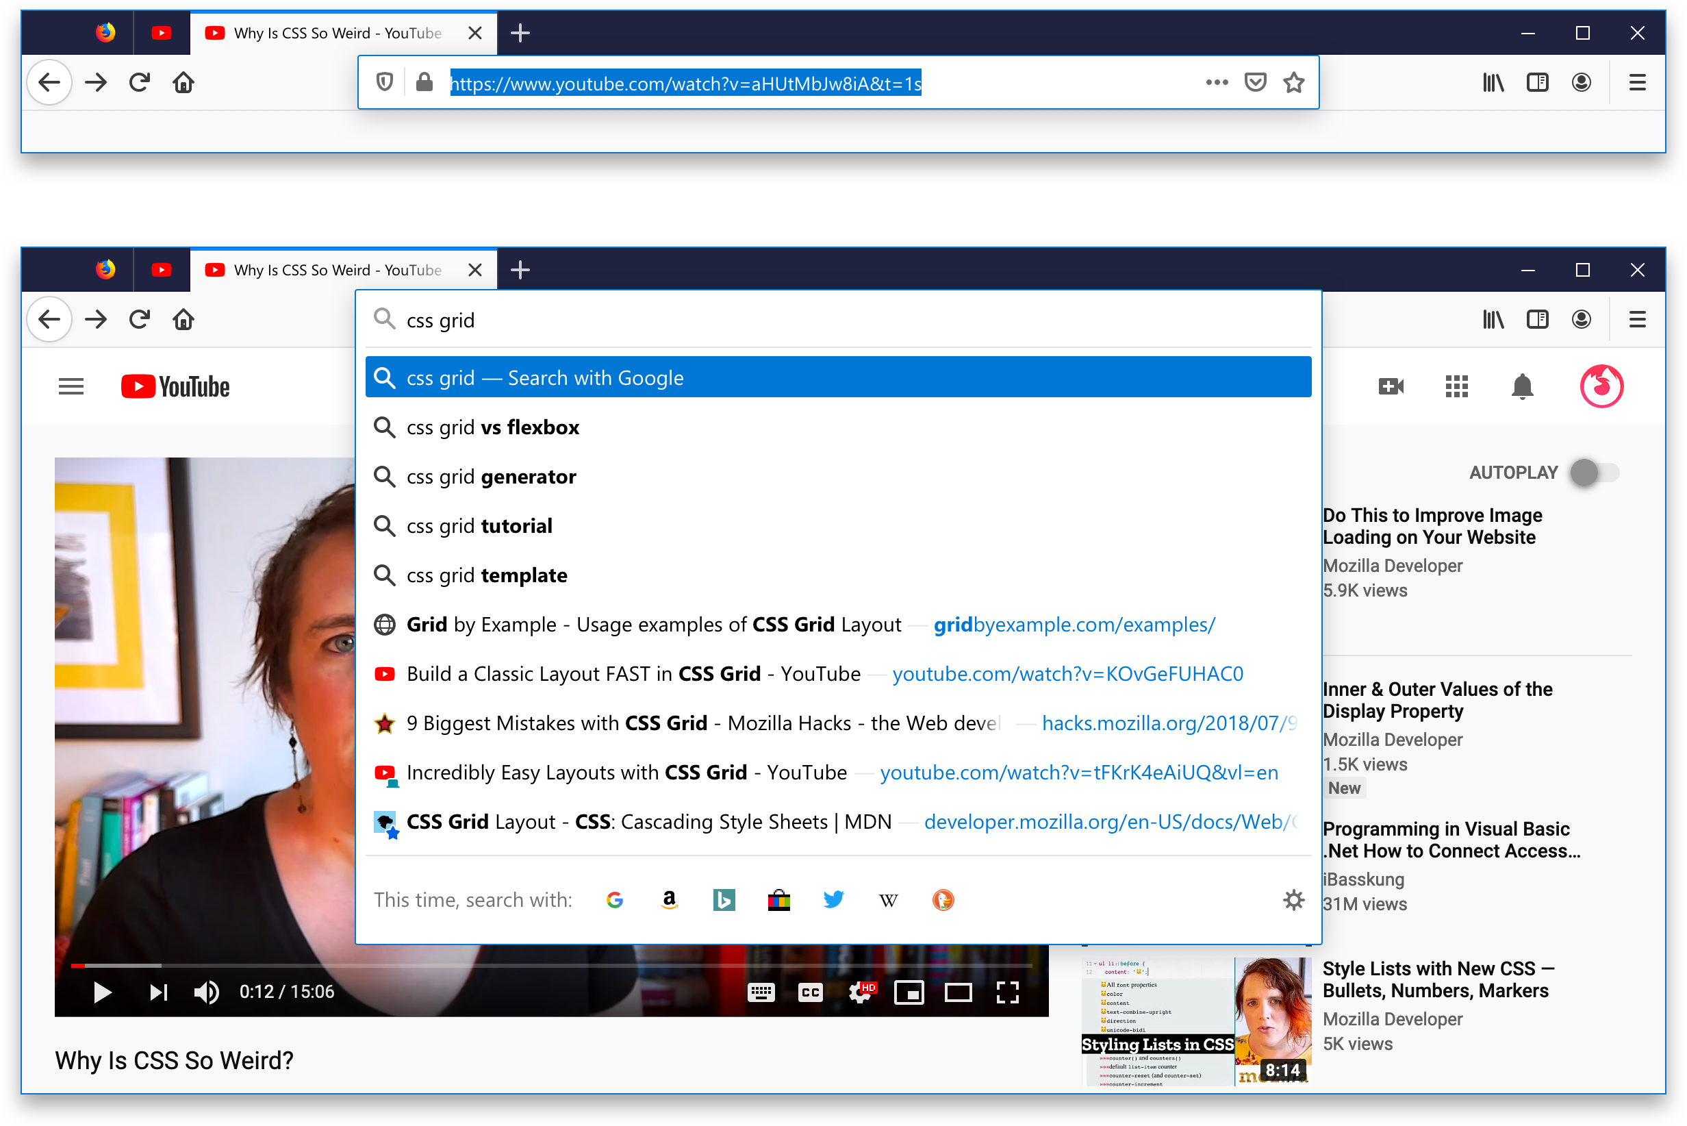Choose 'css grid vs flexbox' suggestion

click(839, 427)
